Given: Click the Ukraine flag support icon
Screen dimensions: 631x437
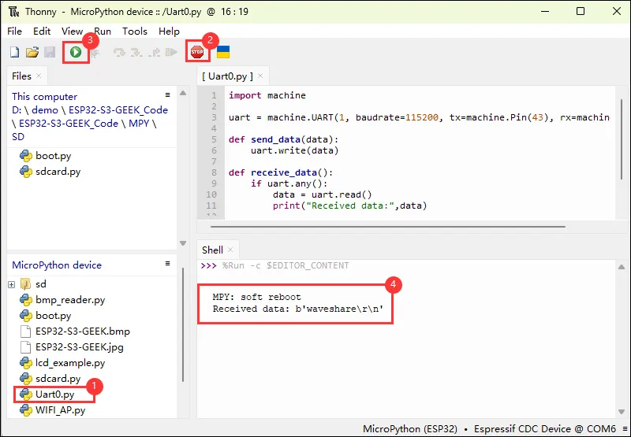Looking at the screenshot, I should tap(223, 53).
